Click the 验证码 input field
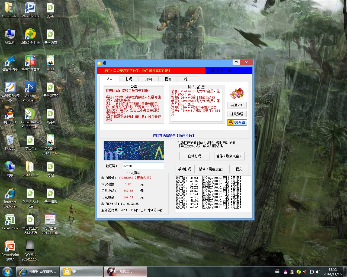The height and width of the screenshot is (277, 347). coord(143,166)
